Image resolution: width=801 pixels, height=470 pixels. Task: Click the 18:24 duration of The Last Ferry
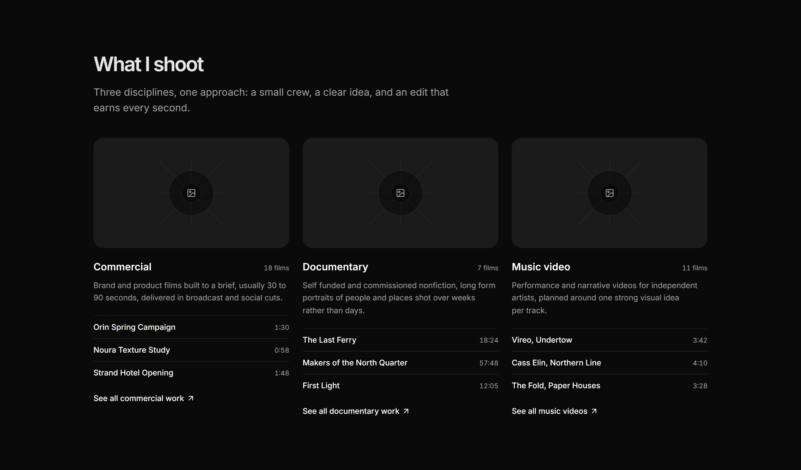pyautogui.click(x=489, y=340)
